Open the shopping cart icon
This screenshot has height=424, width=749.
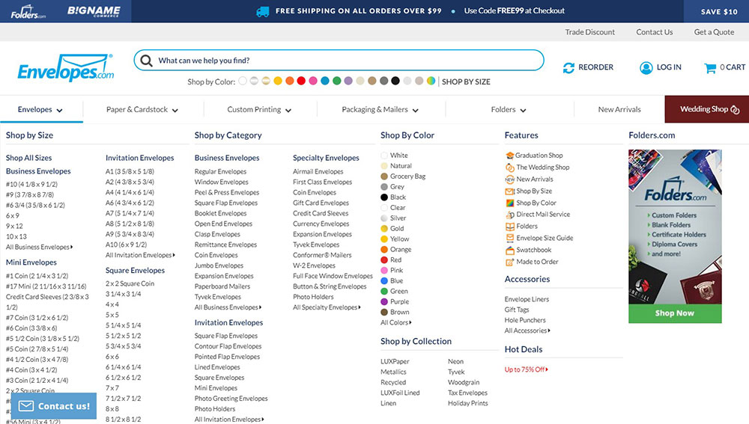(x=710, y=67)
